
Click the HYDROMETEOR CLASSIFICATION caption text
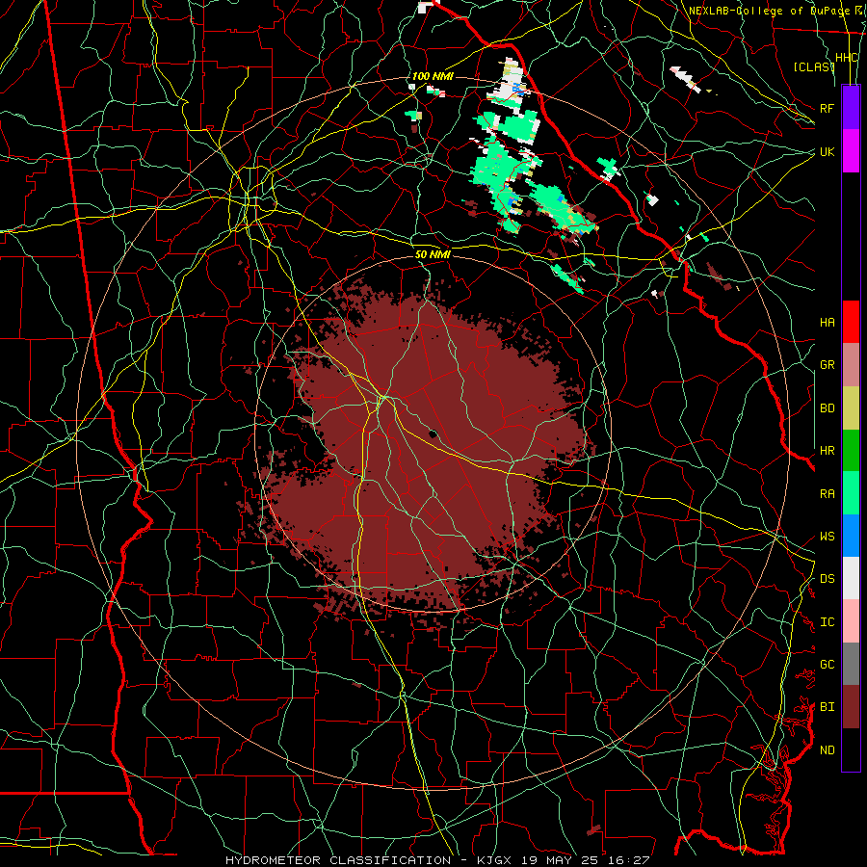pyautogui.click(x=338, y=860)
